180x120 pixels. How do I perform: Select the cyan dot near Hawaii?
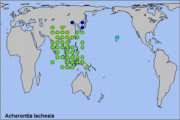[117, 37]
